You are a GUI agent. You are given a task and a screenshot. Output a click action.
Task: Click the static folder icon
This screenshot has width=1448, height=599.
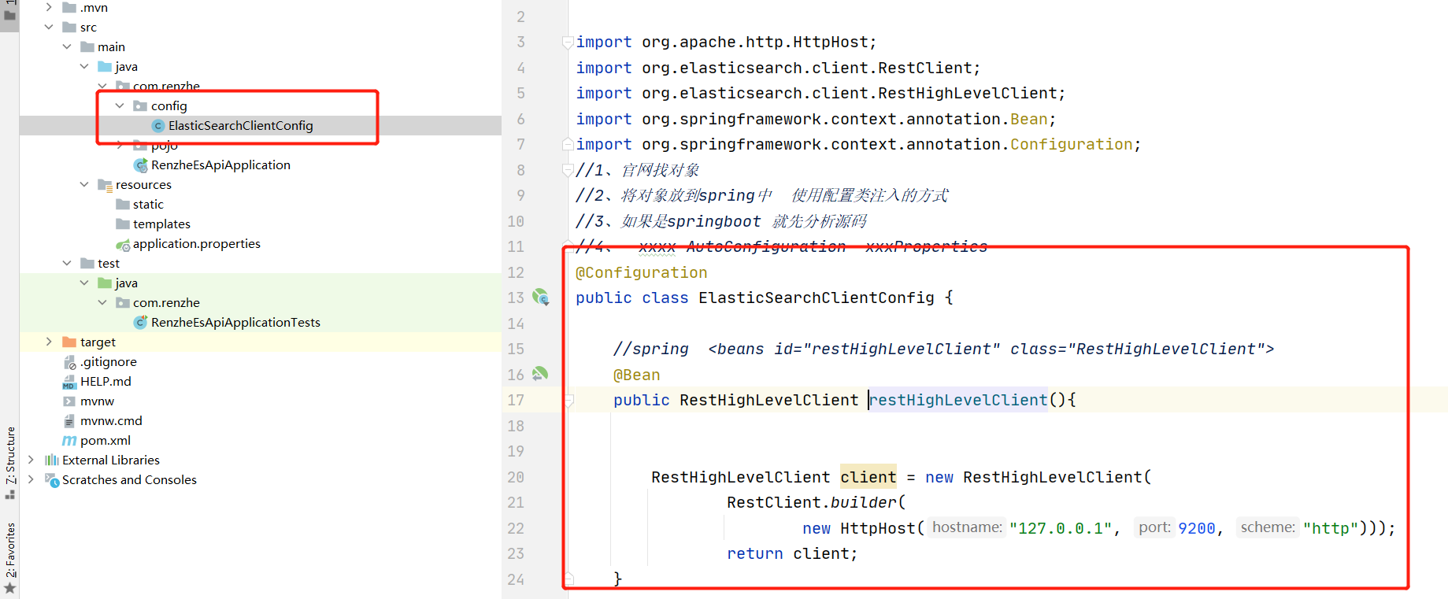pos(123,204)
